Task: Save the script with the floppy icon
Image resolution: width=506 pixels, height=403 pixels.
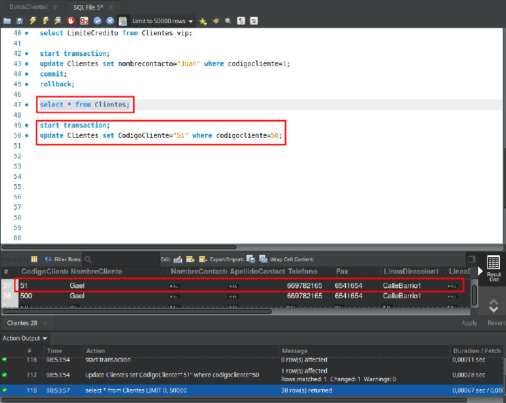Action: [x=20, y=21]
